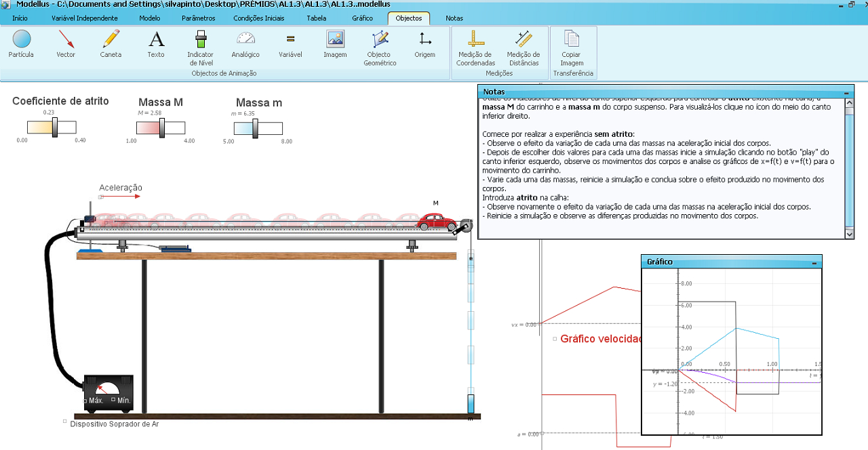Open the Início tab
This screenshot has width=868, height=450.
tap(20, 18)
